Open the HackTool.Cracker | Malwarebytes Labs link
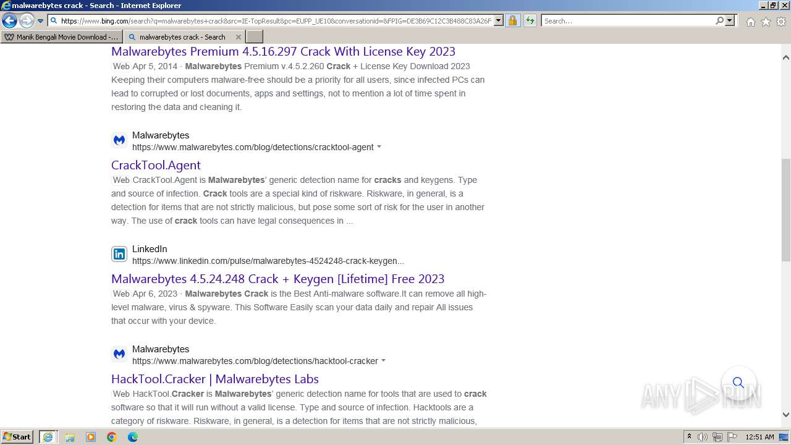Viewport: 791px width, 445px height. [215, 379]
